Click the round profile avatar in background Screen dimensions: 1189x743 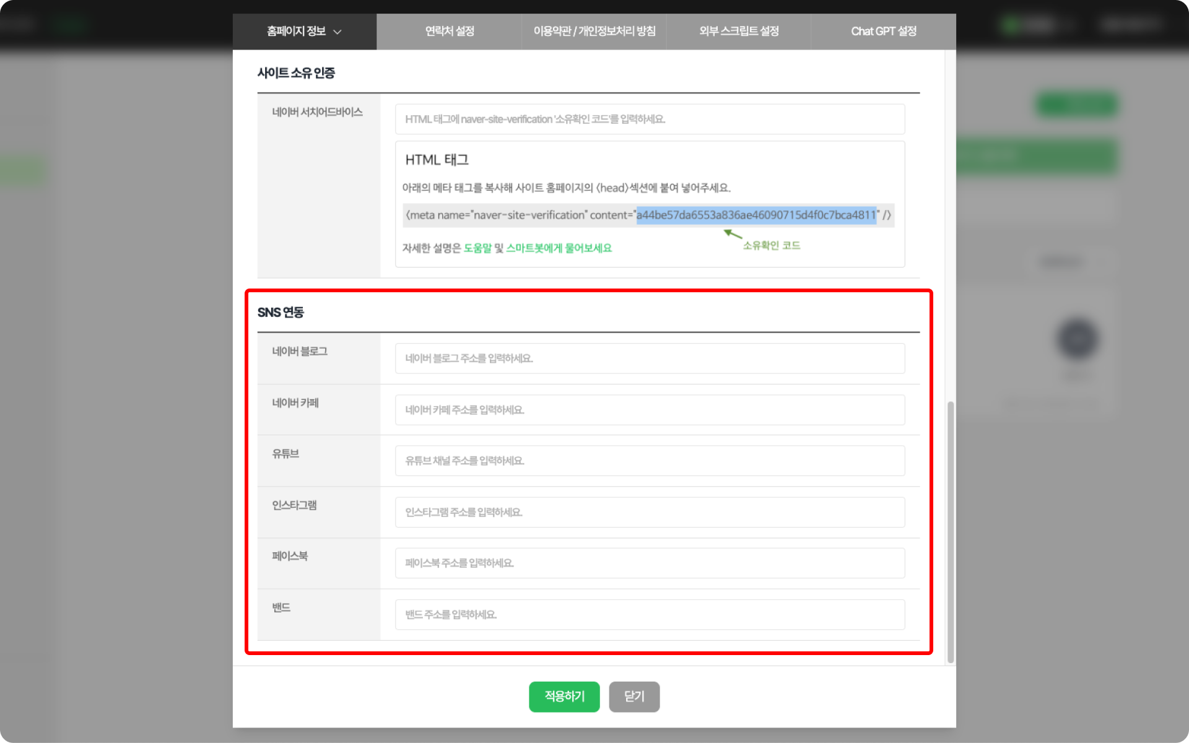click(x=1078, y=339)
